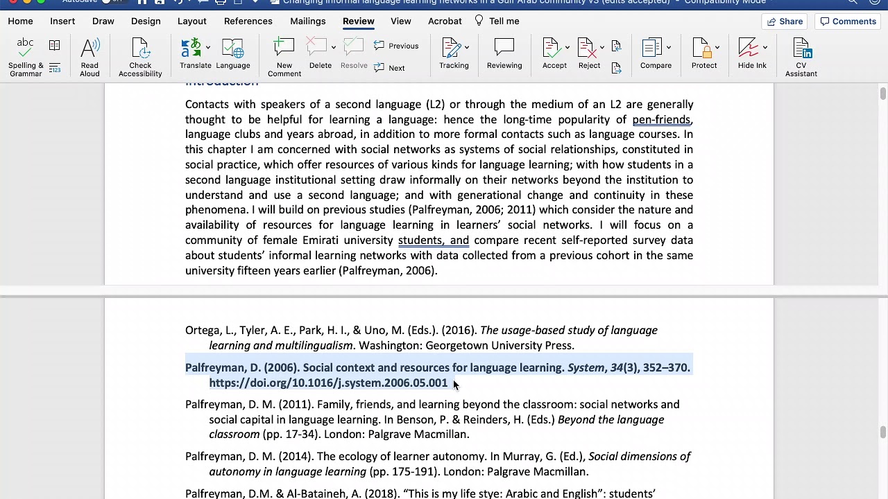Click the Translate icon
This screenshot has width=888, height=499.
pos(191,49)
